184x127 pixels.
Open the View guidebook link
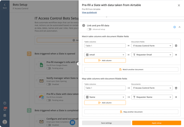point(89,12)
